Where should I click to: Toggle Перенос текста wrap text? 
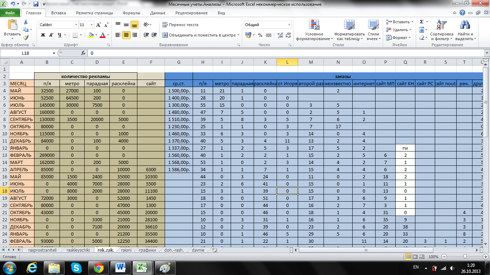click(180, 25)
